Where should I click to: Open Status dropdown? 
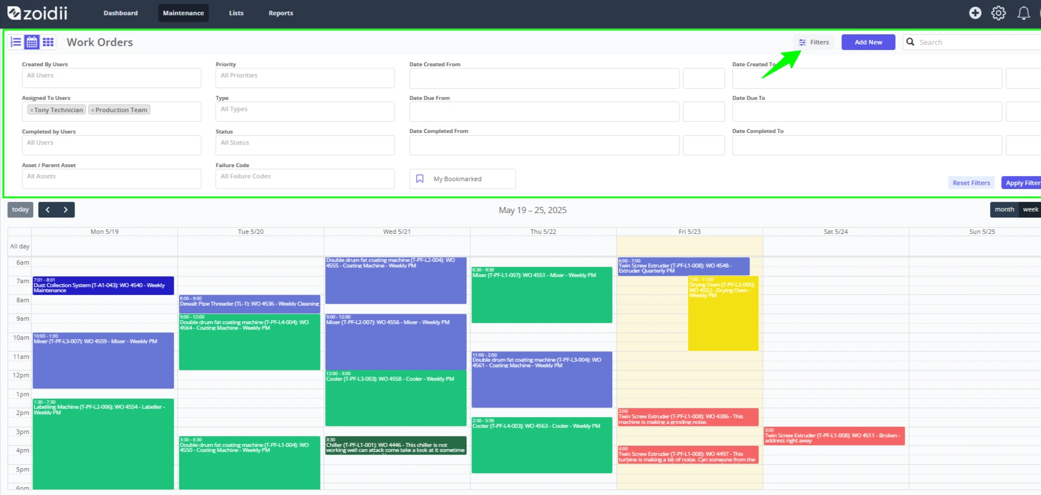[305, 145]
